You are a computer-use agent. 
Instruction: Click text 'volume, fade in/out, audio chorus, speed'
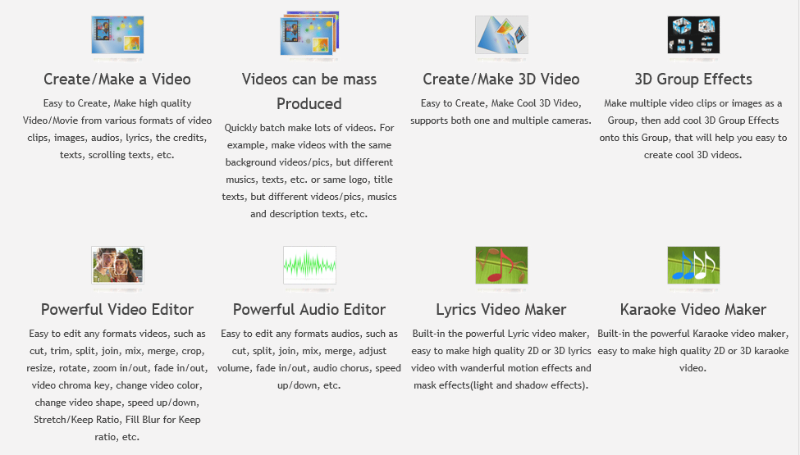tap(309, 368)
